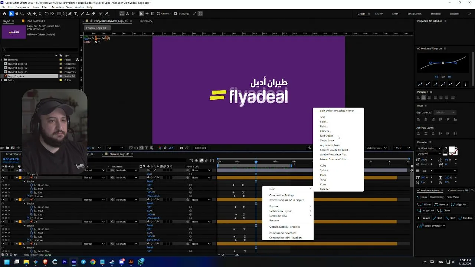The image size is (475, 267).
Task: Open the ExtraBold font style dropdown
Action: tap(430, 153)
